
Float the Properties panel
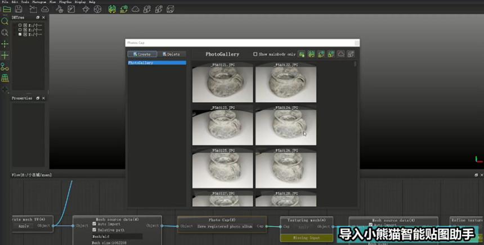(x=38, y=98)
